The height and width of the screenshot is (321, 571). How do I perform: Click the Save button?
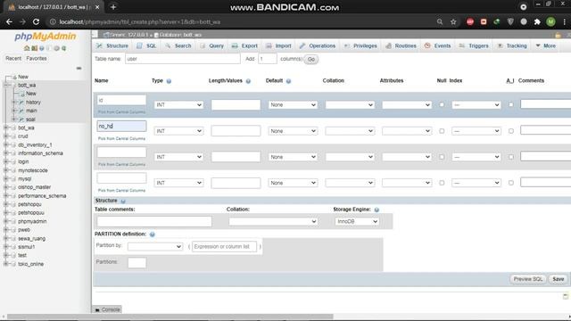click(x=558, y=279)
